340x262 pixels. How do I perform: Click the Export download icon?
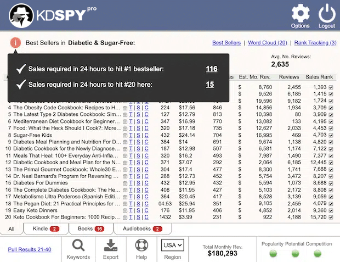coord(111,246)
